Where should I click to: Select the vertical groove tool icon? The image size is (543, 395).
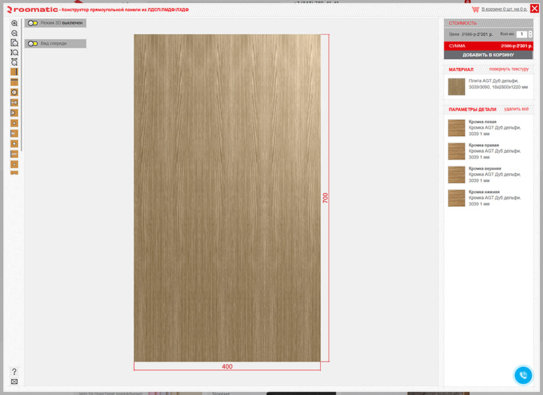14,72
